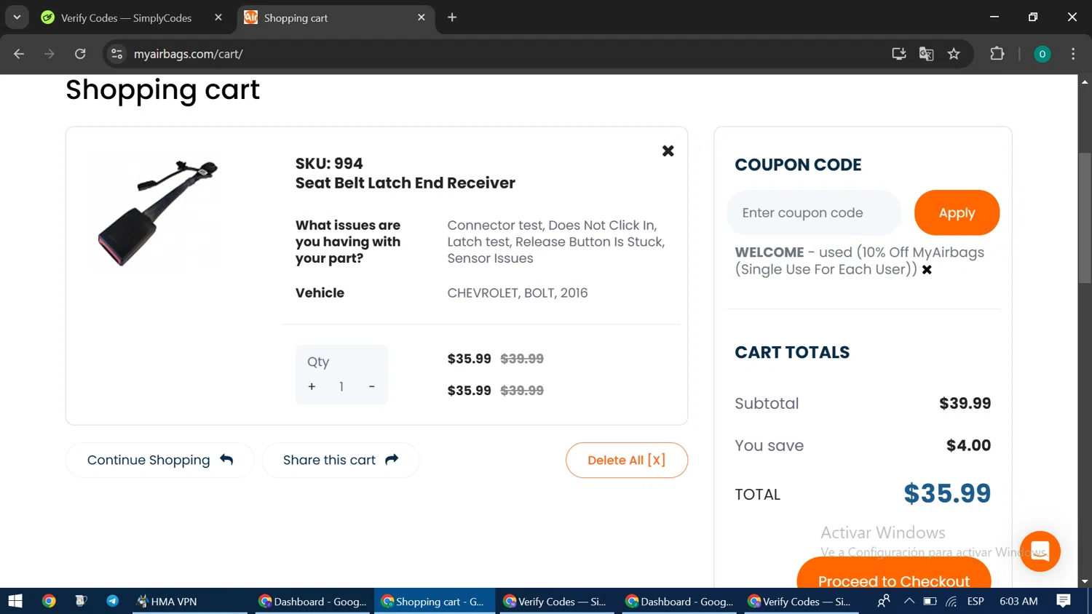Increase quantity with the plus button

(x=312, y=386)
